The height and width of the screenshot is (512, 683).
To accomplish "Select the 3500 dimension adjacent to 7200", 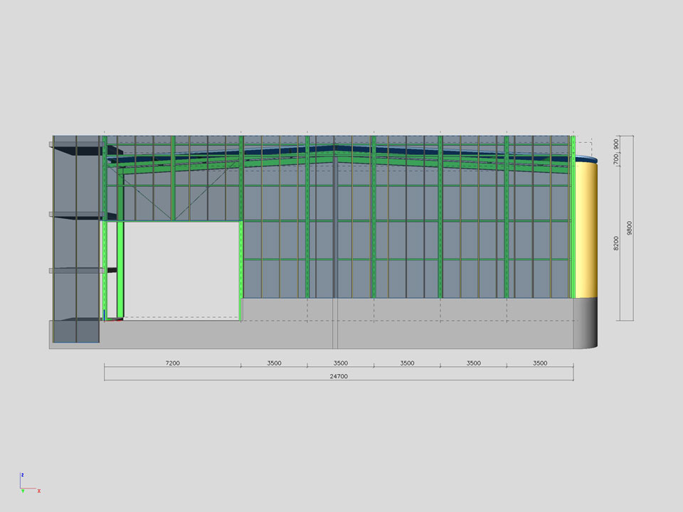I will [274, 363].
